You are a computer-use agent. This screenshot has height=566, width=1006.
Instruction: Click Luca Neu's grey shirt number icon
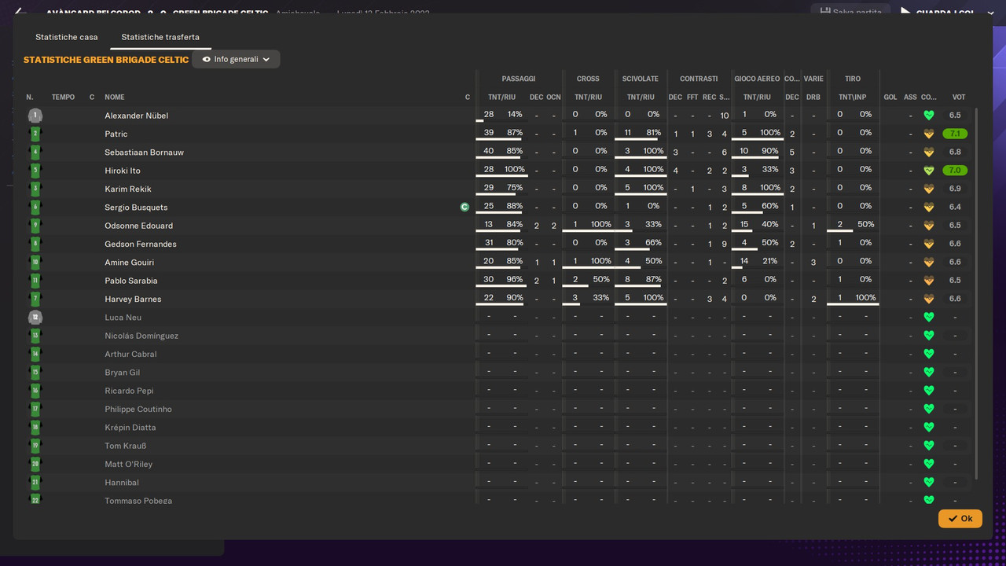coord(35,318)
